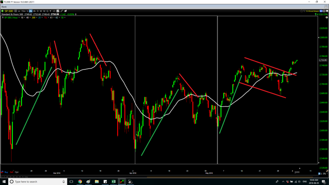The image size is (329, 185).
Task: Switch chart to the Weekly (W) timeframe
Action: point(41,11)
